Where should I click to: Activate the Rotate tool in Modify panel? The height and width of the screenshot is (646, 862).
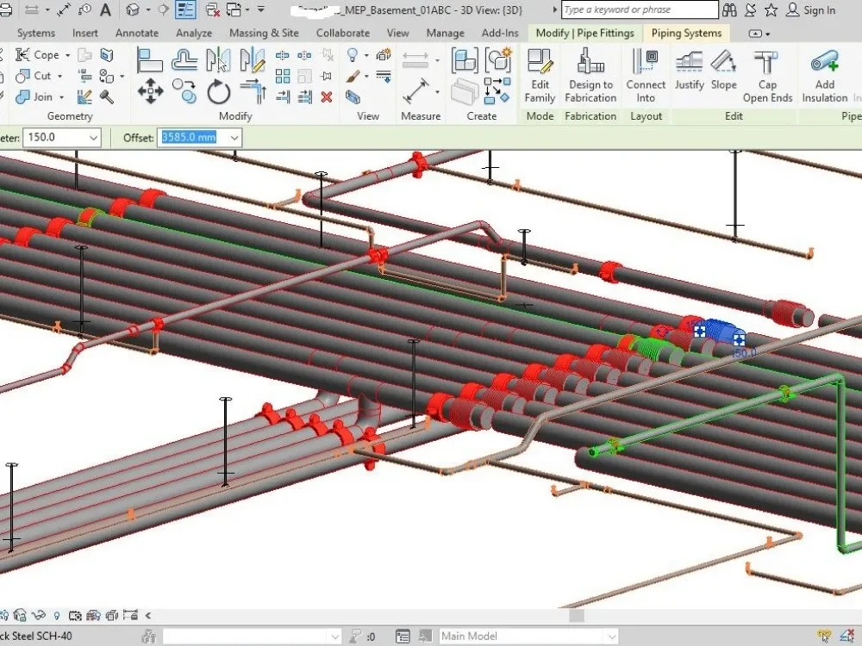[218, 92]
